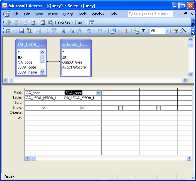Expand the Undo dropdown arrow

click(94, 31)
